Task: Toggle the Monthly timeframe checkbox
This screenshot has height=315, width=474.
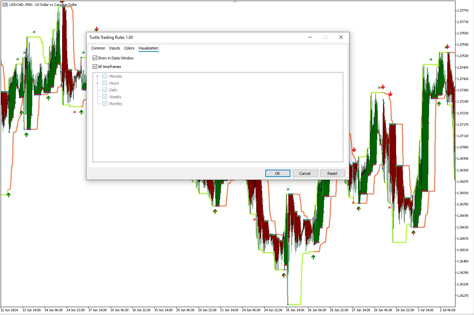Action: pyautogui.click(x=105, y=104)
